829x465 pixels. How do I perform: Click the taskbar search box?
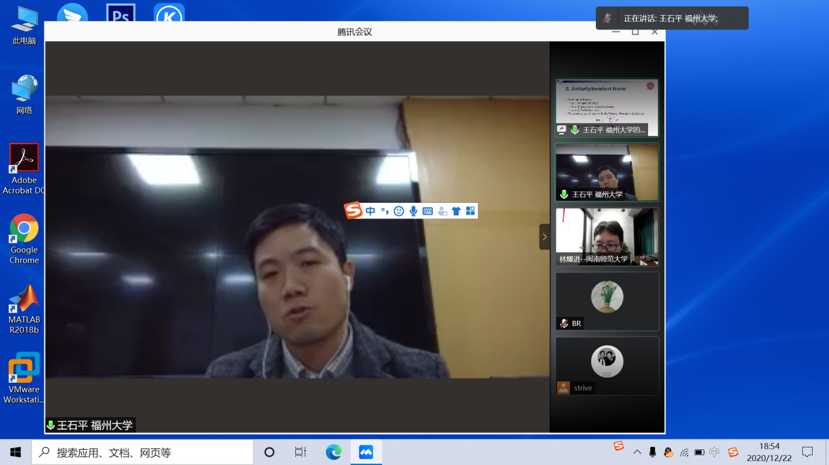[142, 452]
